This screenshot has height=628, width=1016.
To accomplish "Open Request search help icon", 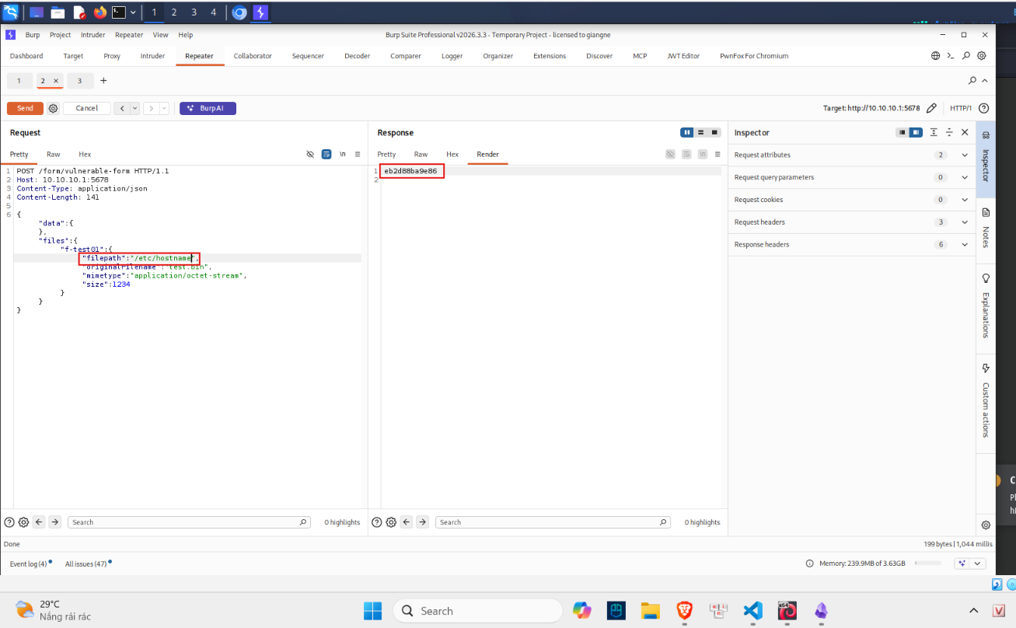I will tap(10, 522).
